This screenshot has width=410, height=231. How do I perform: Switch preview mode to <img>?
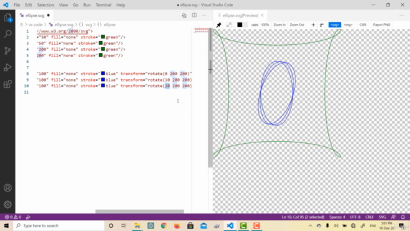click(348, 24)
